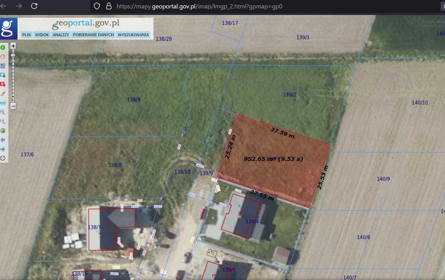Click parcel label 137/6

pyautogui.click(x=27, y=155)
